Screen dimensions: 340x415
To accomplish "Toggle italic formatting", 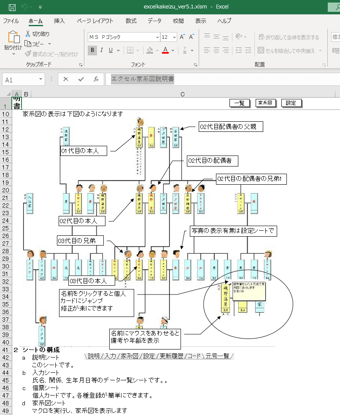I will (102, 50).
